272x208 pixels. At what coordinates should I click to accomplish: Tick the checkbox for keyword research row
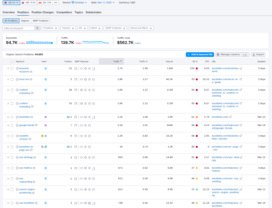point(12,68)
